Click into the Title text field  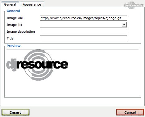tap(84, 38)
